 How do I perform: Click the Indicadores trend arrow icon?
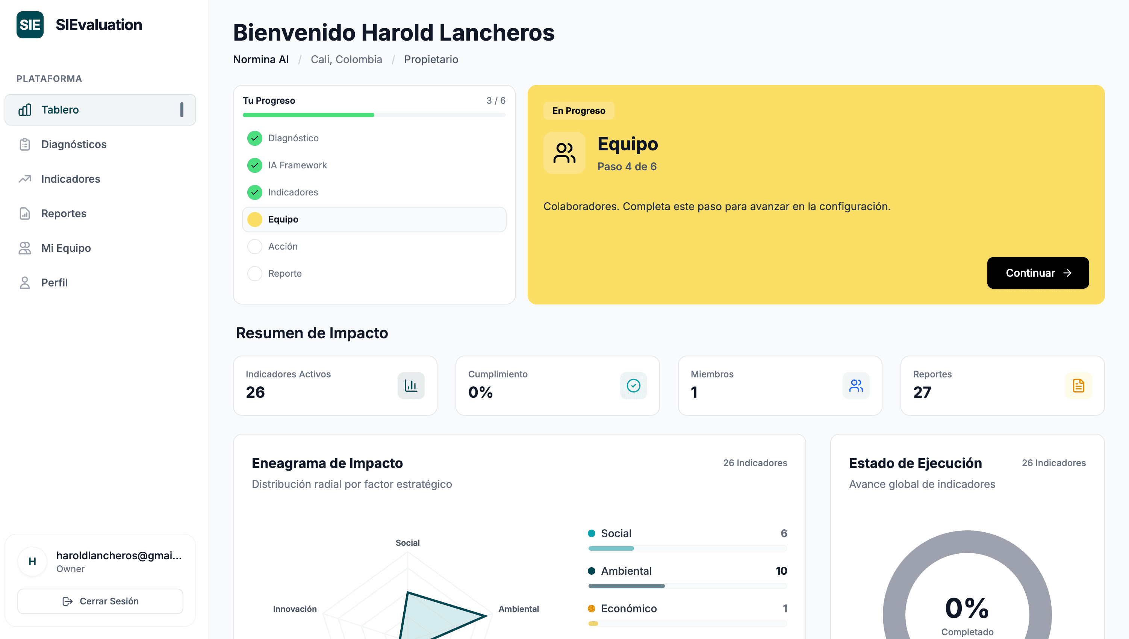(x=24, y=179)
